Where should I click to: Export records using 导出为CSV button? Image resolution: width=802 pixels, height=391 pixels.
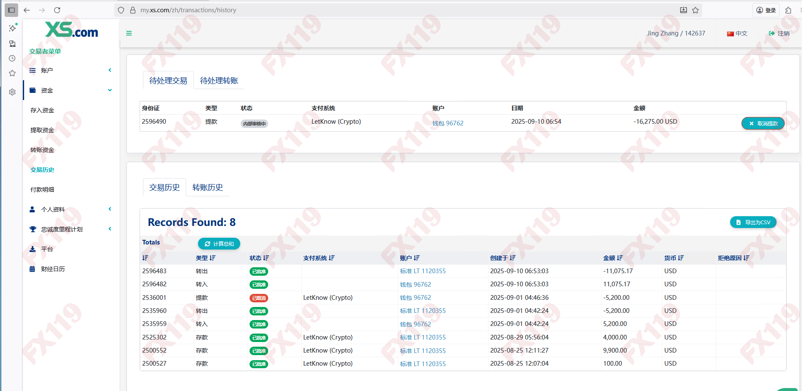[x=753, y=222]
